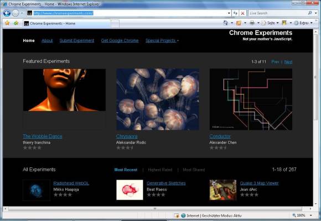Click the 100% zoom level button

299,215
